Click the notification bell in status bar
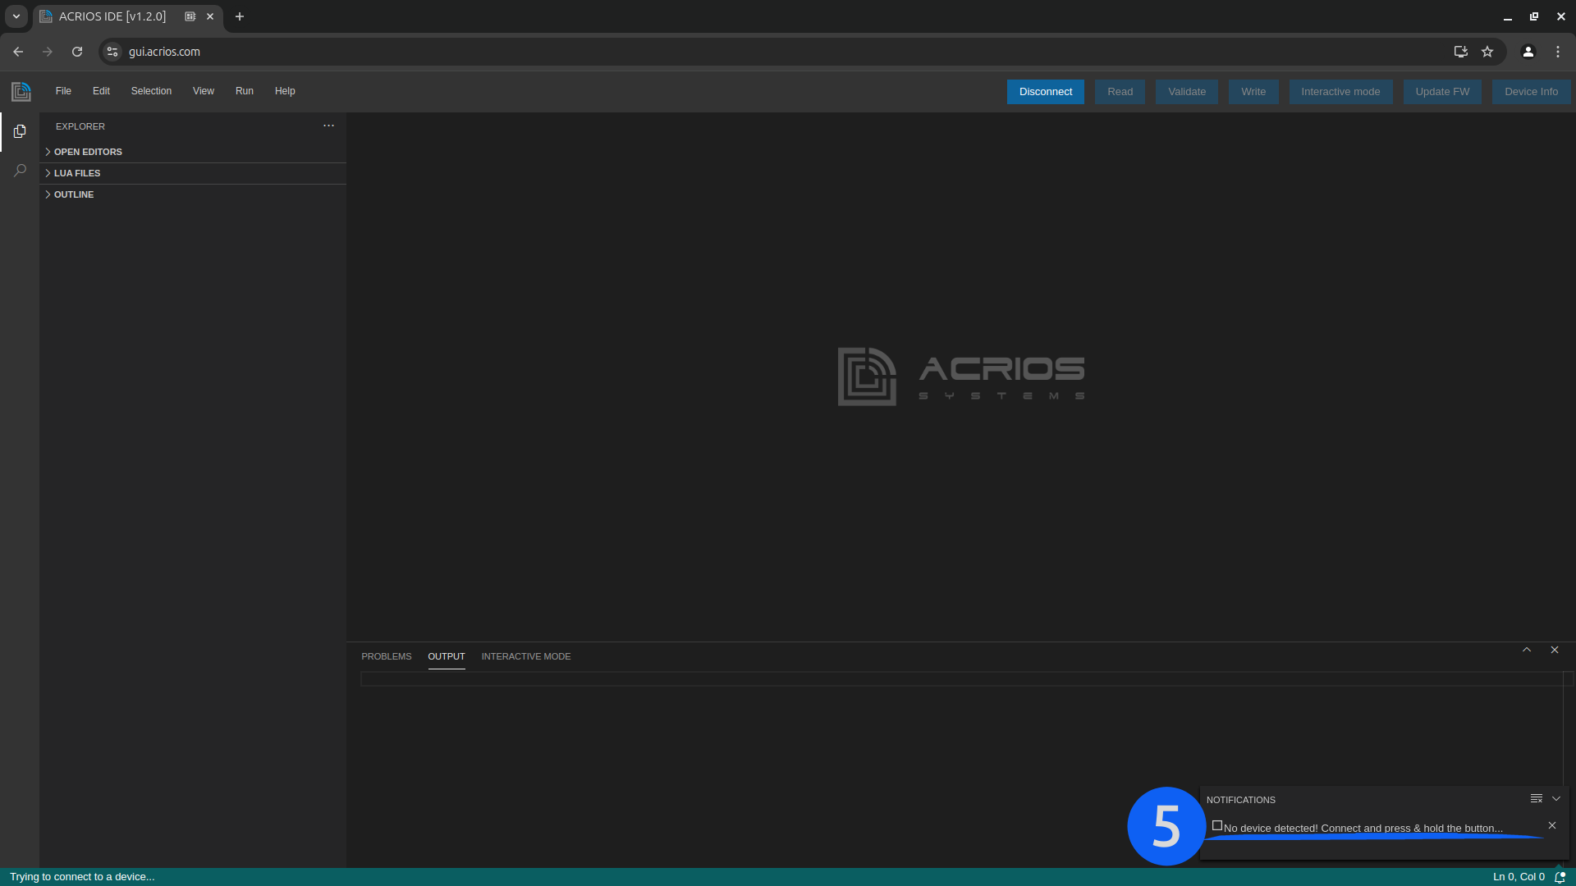The image size is (1576, 886). pos(1560,876)
